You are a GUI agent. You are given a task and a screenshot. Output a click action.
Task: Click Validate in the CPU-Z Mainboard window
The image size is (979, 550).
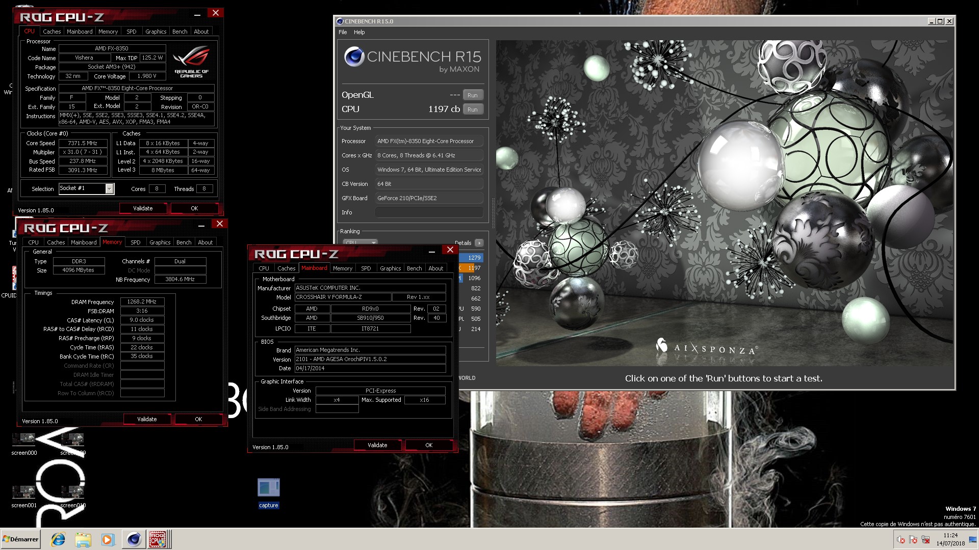pyautogui.click(x=377, y=445)
